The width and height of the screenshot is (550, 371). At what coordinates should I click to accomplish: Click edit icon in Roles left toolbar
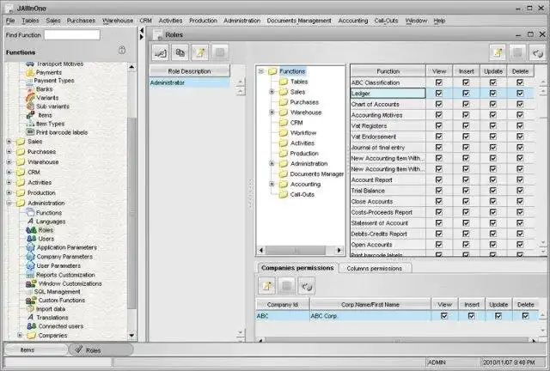[x=200, y=52]
